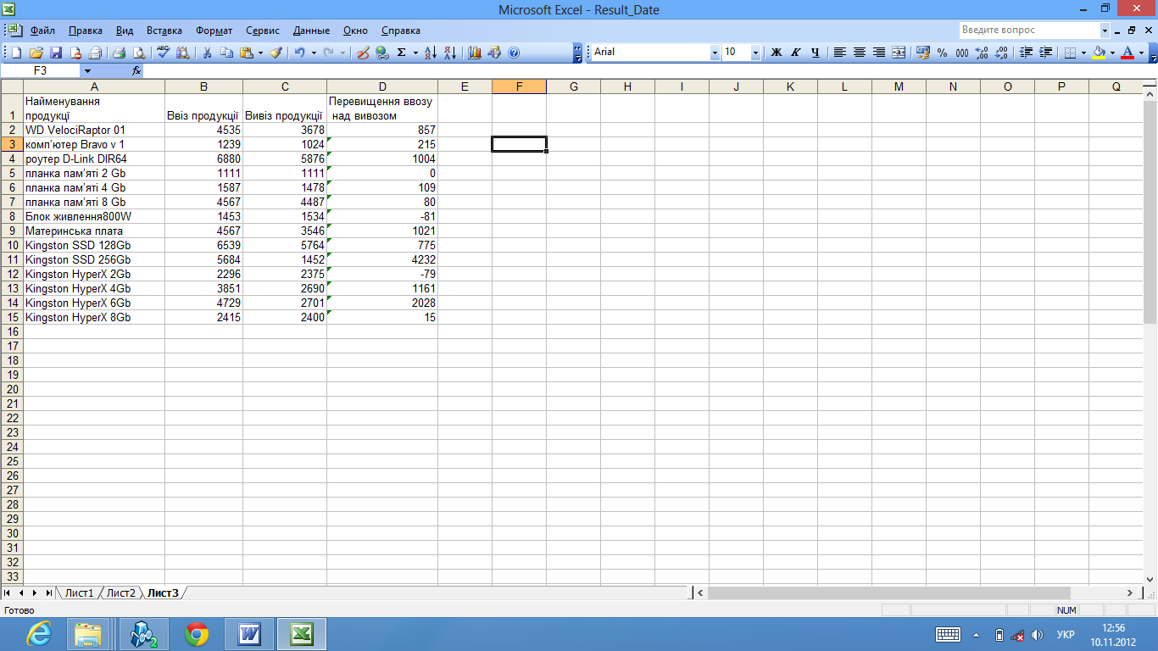
Task: Open Word from the taskbar
Action: [x=249, y=634]
